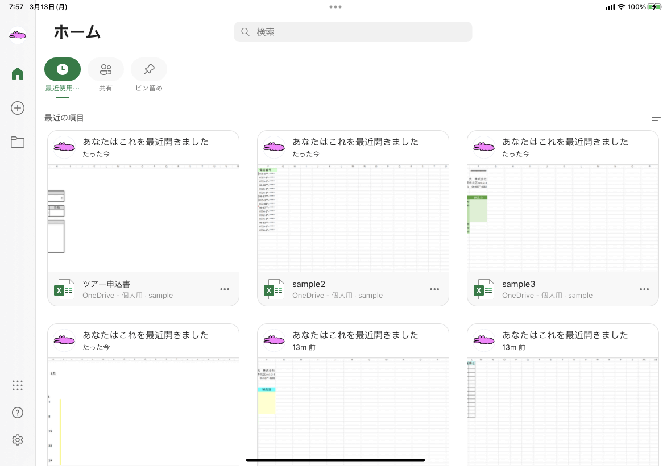671x466 pixels.
Task: Open the apps grid icon in sidebar
Action: pos(18,385)
